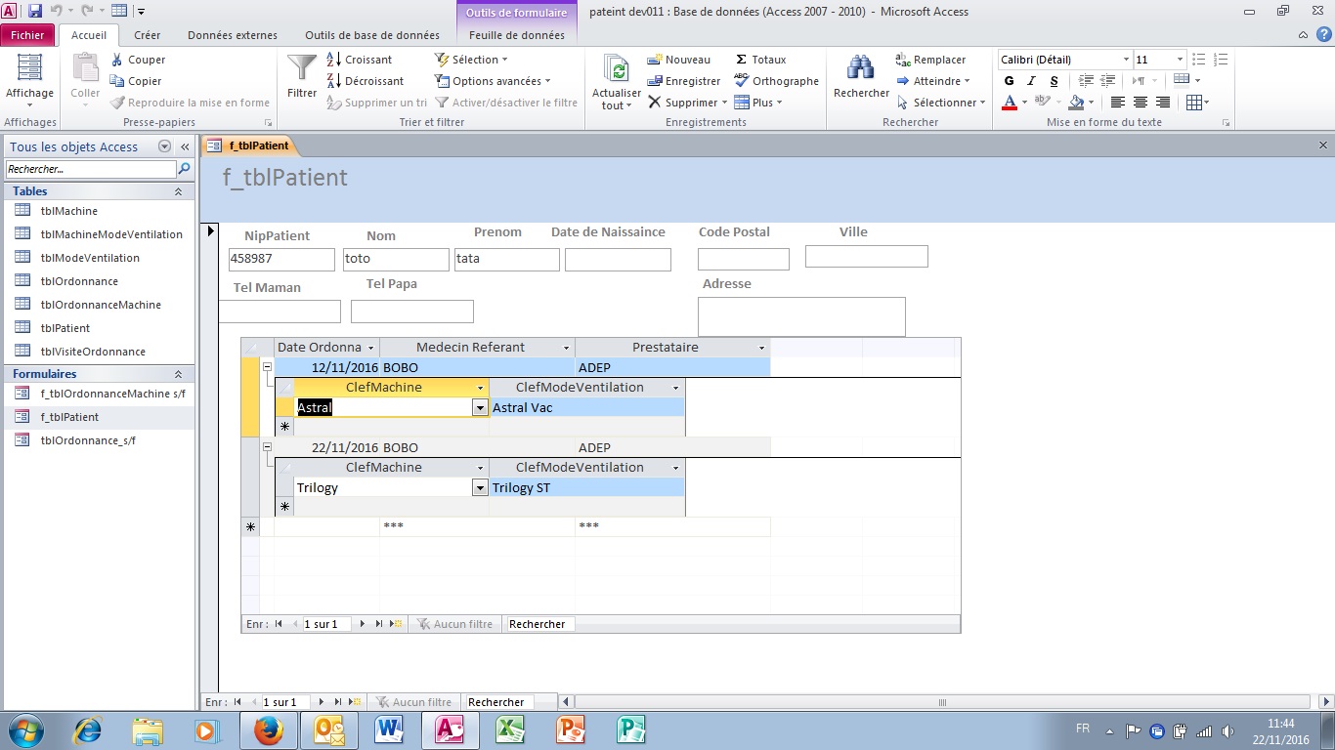Click Actualiser tout refresh icon

tap(617, 69)
